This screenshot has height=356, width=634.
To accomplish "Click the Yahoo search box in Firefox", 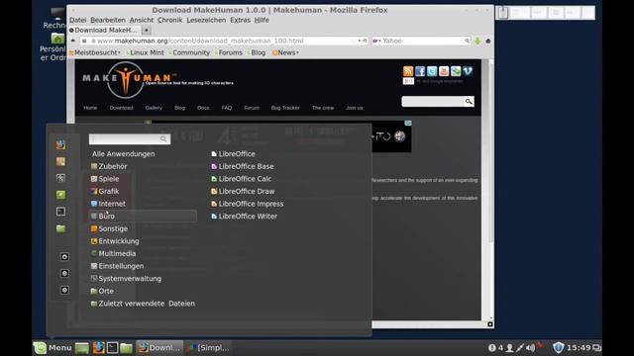I will 422,41.
